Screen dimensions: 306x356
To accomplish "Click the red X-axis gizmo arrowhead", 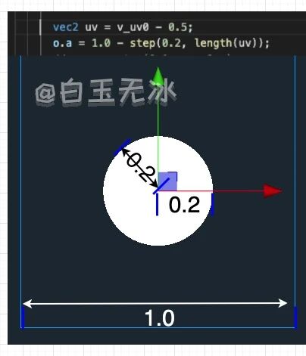I will (273, 190).
